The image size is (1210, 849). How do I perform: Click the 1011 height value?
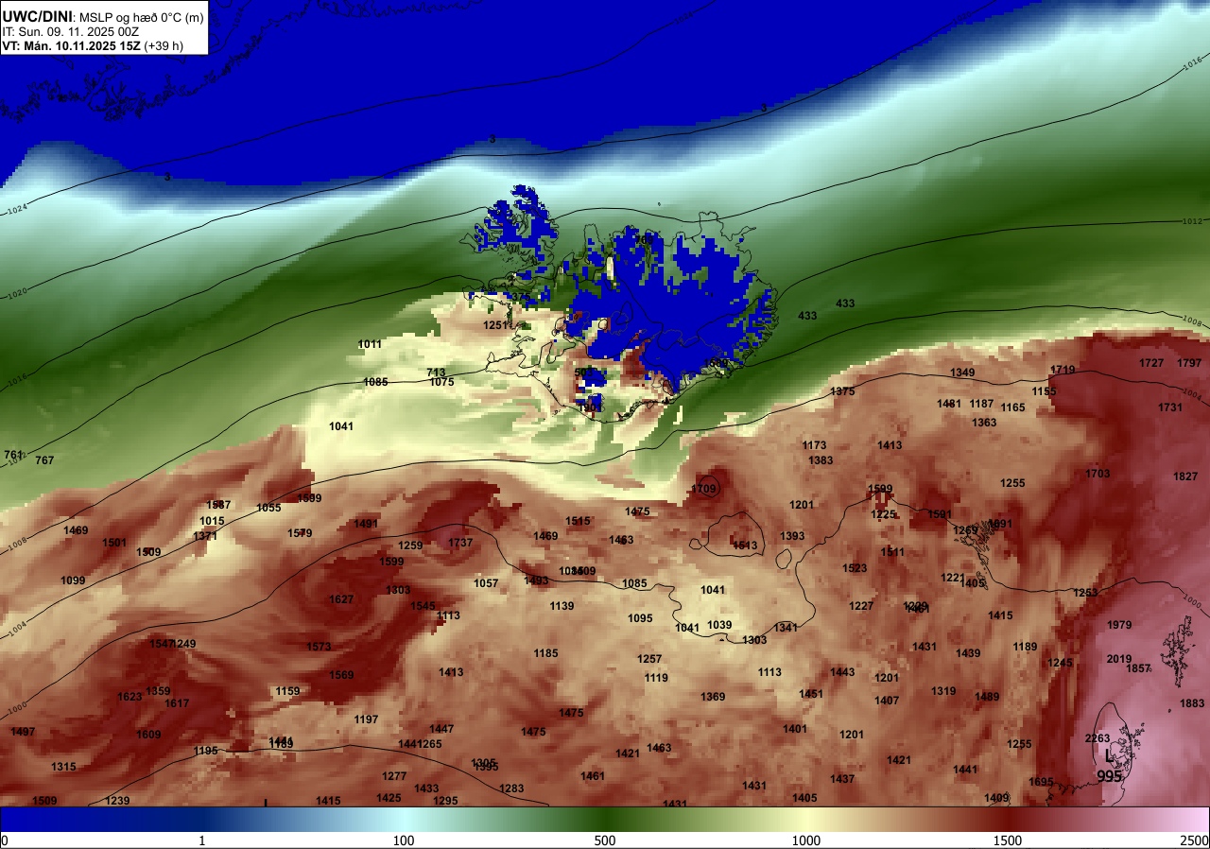pos(370,344)
